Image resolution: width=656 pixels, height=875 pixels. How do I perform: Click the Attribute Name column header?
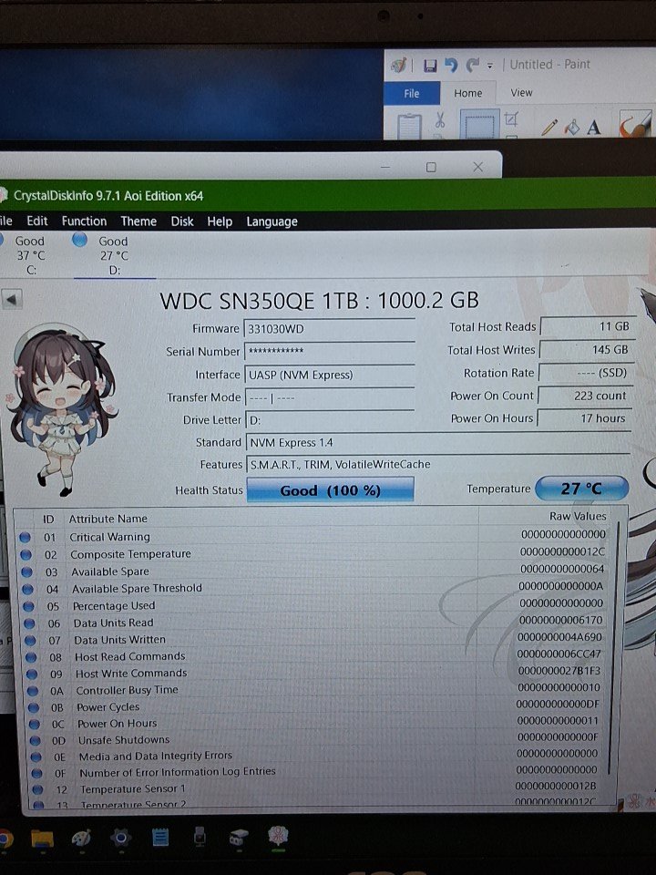point(108,519)
